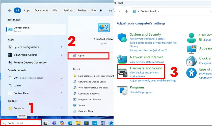Open recent 'Save backup copies of your files' item
Screen dimensions: 212x126
[96, 76]
